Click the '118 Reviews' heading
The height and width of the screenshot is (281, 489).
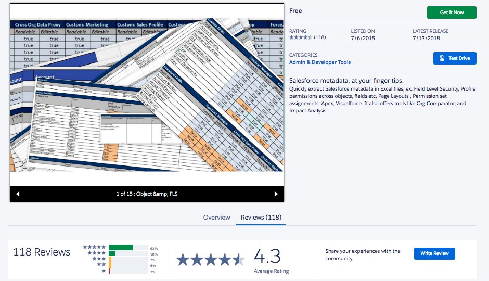[x=42, y=252]
